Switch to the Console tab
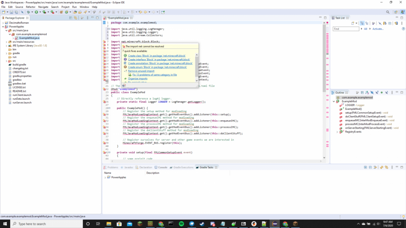406x228 pixels. (x=161, y=167)
